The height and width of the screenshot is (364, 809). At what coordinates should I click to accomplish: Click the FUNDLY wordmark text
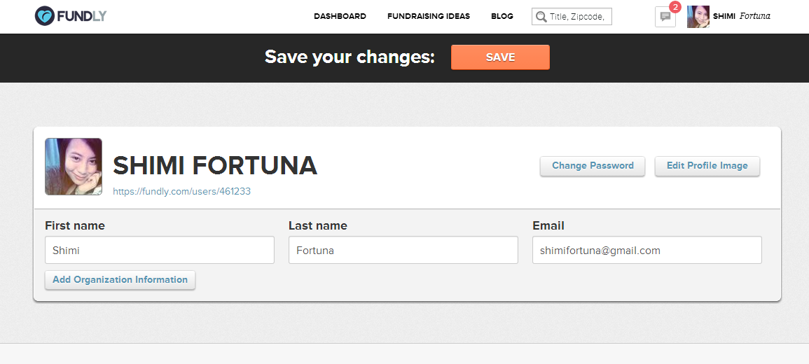click(81, 16)
